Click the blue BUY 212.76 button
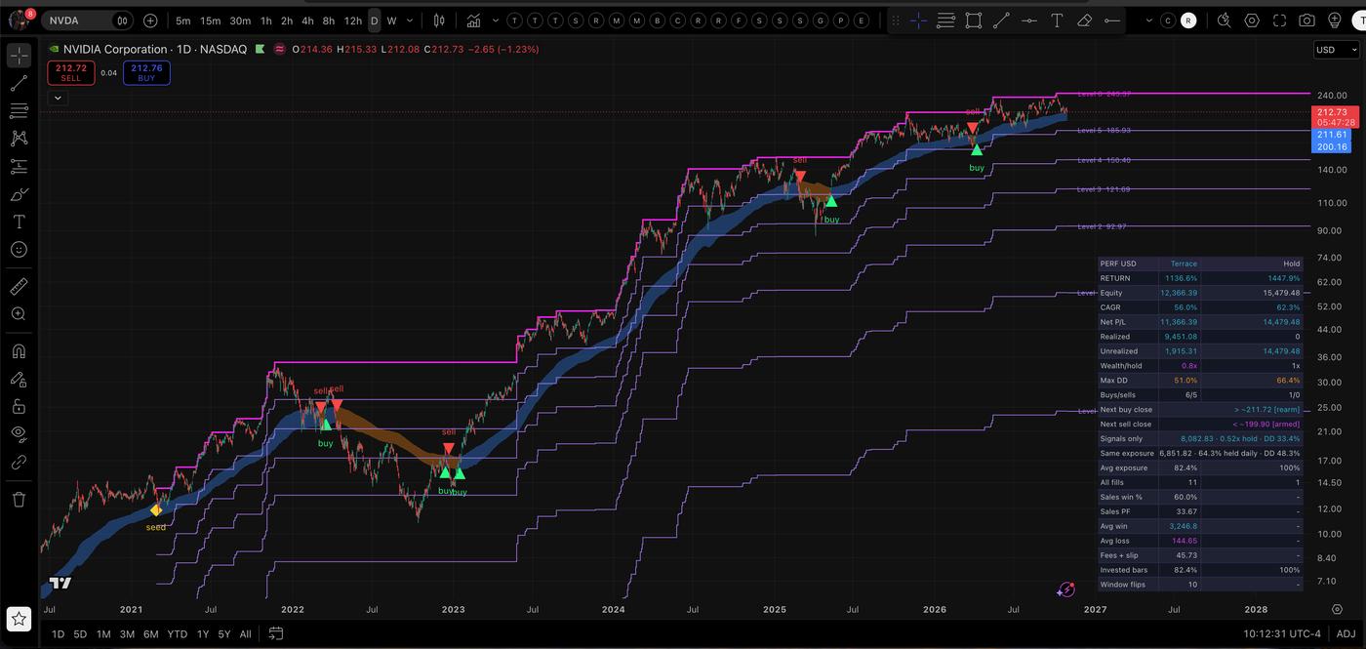Viewport: 1366px width, 649px height. pos(146,72)
